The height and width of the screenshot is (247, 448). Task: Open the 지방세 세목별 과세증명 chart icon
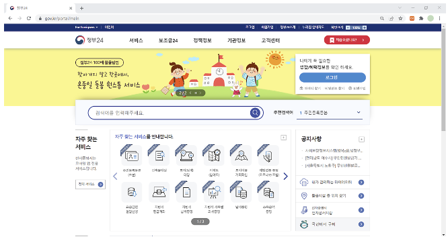click(x=214, y=193)
